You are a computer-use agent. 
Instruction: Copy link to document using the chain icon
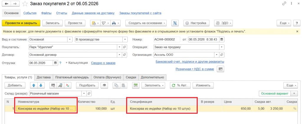click(x=284, y=4)
